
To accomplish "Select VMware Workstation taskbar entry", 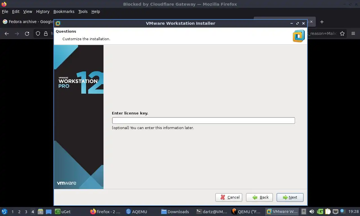I will (282, 211).
